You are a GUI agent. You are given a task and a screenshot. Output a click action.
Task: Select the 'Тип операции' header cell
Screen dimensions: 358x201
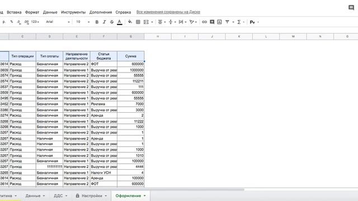coord(22,56)
